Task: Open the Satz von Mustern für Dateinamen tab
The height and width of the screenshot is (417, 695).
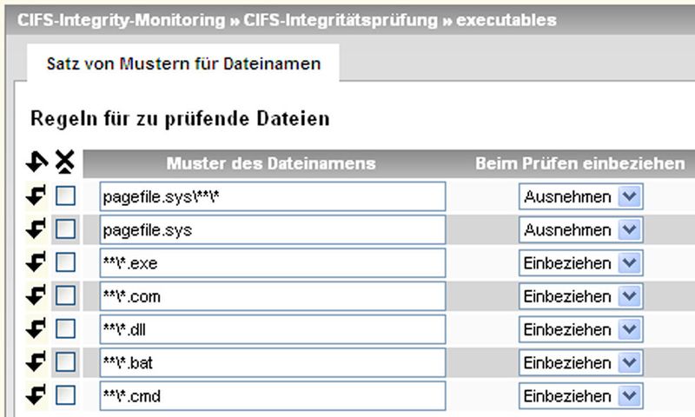Action: pyautogui.click(x=183, y=63)
